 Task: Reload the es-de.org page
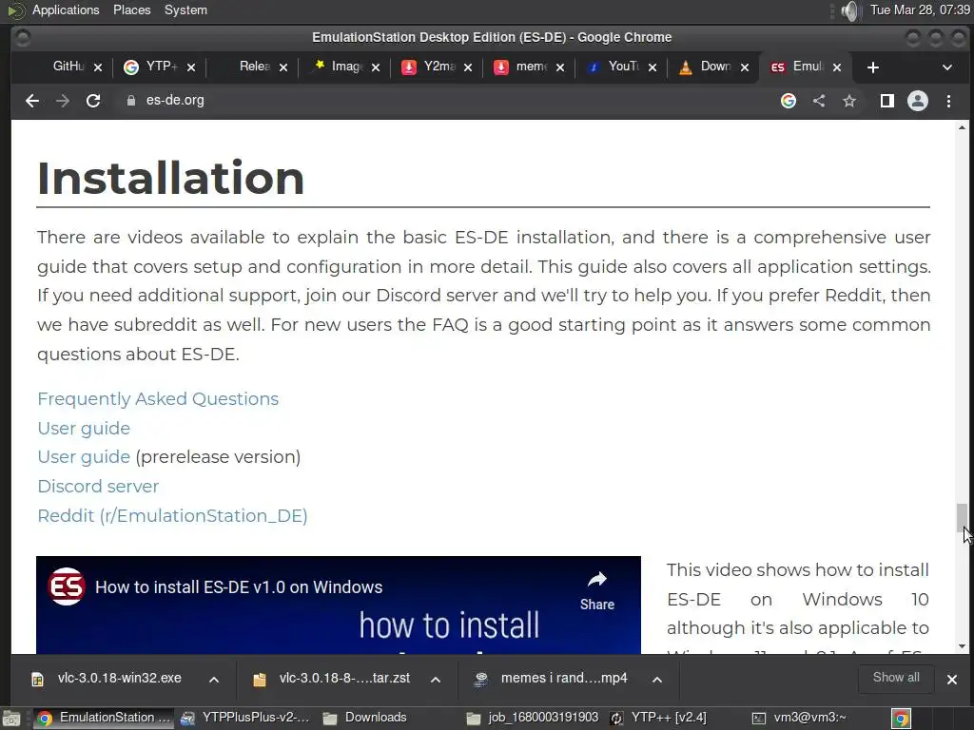point(93,101)
